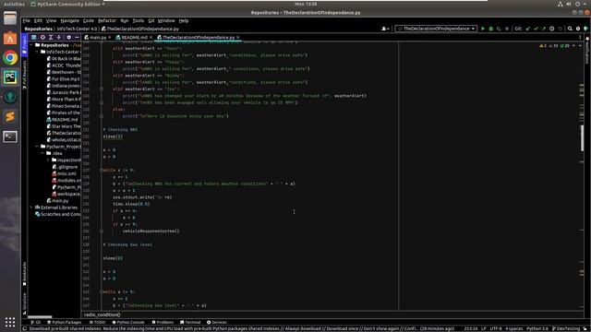Open README.md in the project tree
The width and height of the screenshot is (591, 332).
tap(62, 120)
